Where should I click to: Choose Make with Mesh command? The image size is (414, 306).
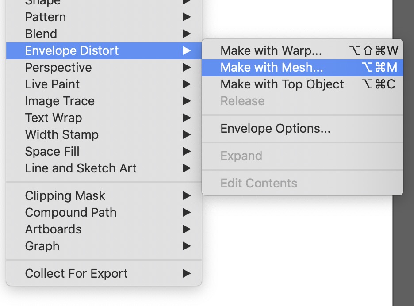272,68
